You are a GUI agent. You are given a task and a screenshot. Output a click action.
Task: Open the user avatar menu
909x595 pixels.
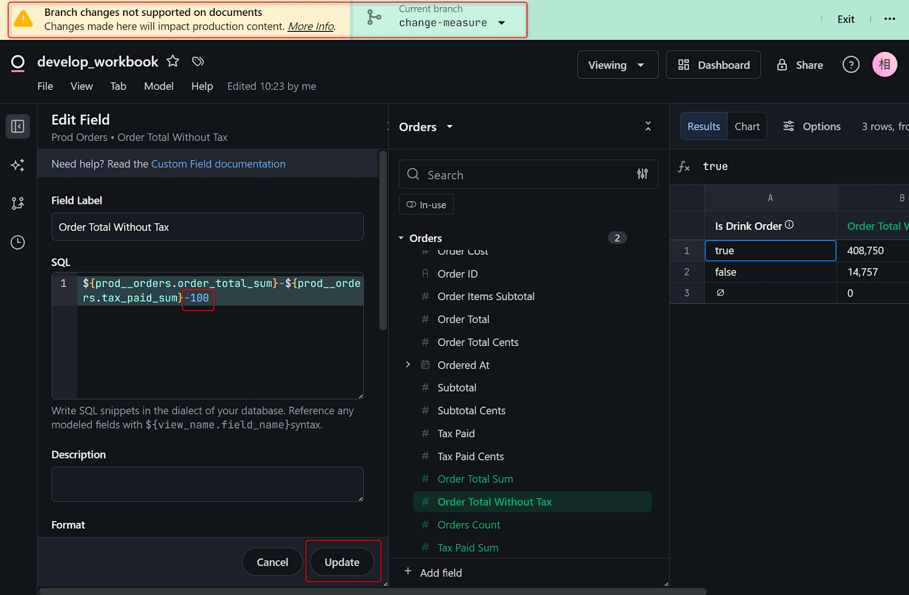884,64
